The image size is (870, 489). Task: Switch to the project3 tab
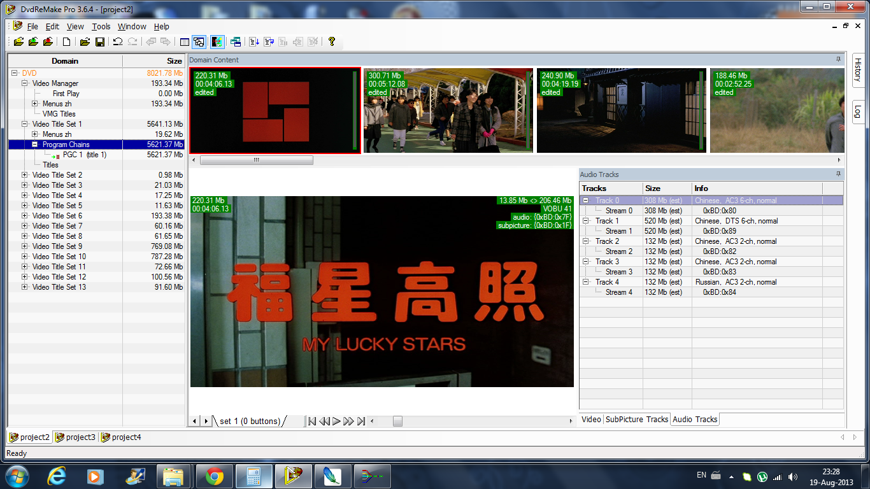pos(75,437)
